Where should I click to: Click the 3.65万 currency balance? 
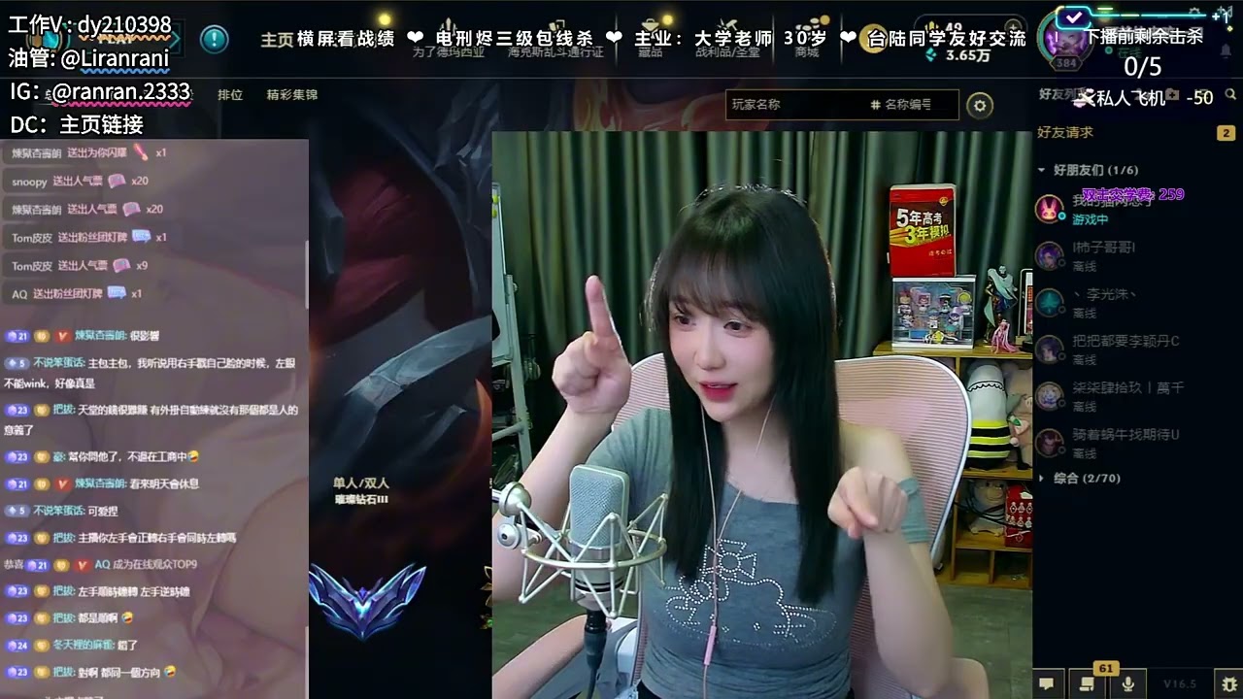969,56
